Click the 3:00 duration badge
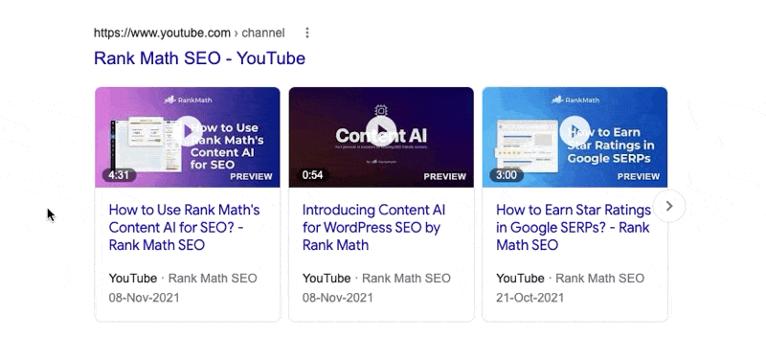This screenshot has height=359, width=766. [507, 175]
